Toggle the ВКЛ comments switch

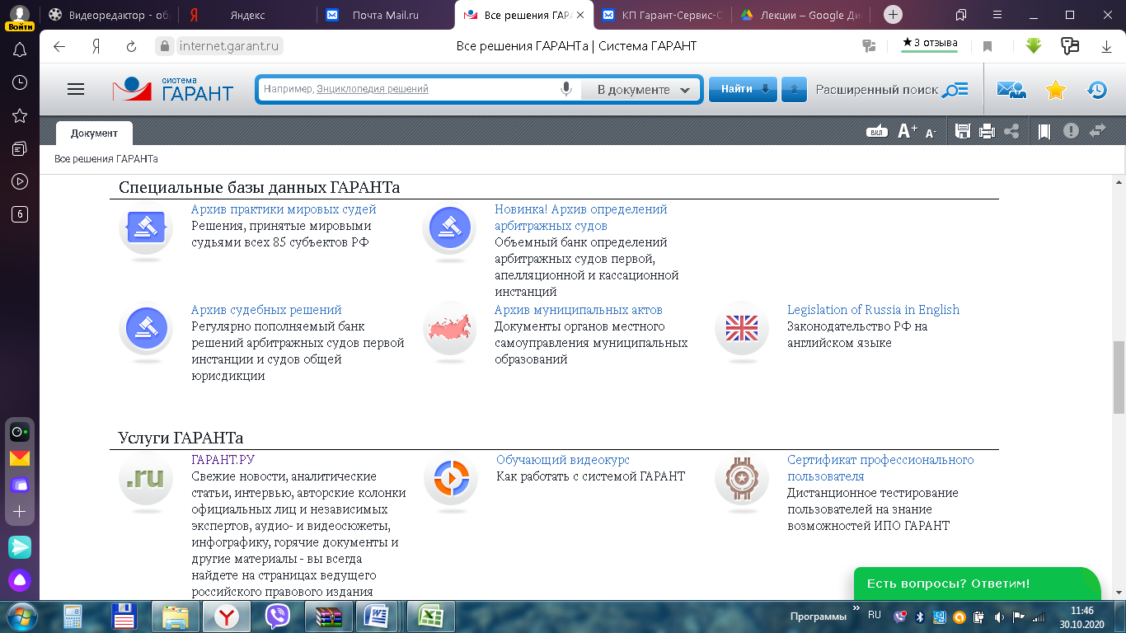[x=876, y=131]
